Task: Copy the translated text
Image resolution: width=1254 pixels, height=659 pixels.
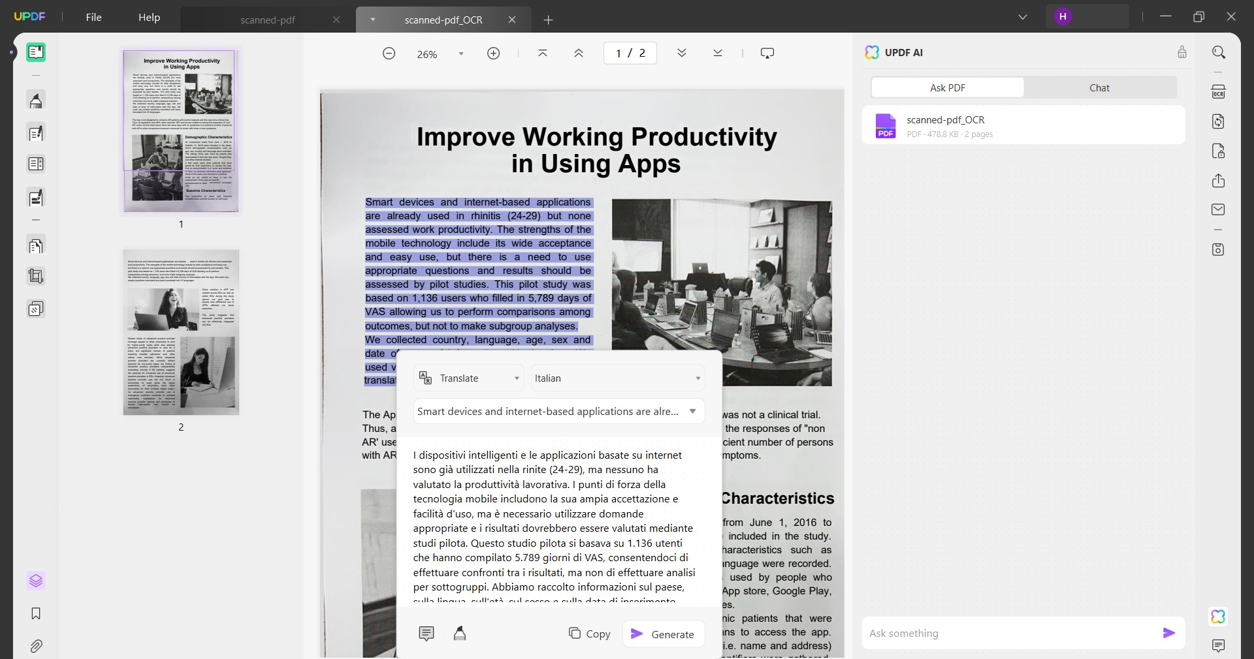Action: (x=590, y=634)
